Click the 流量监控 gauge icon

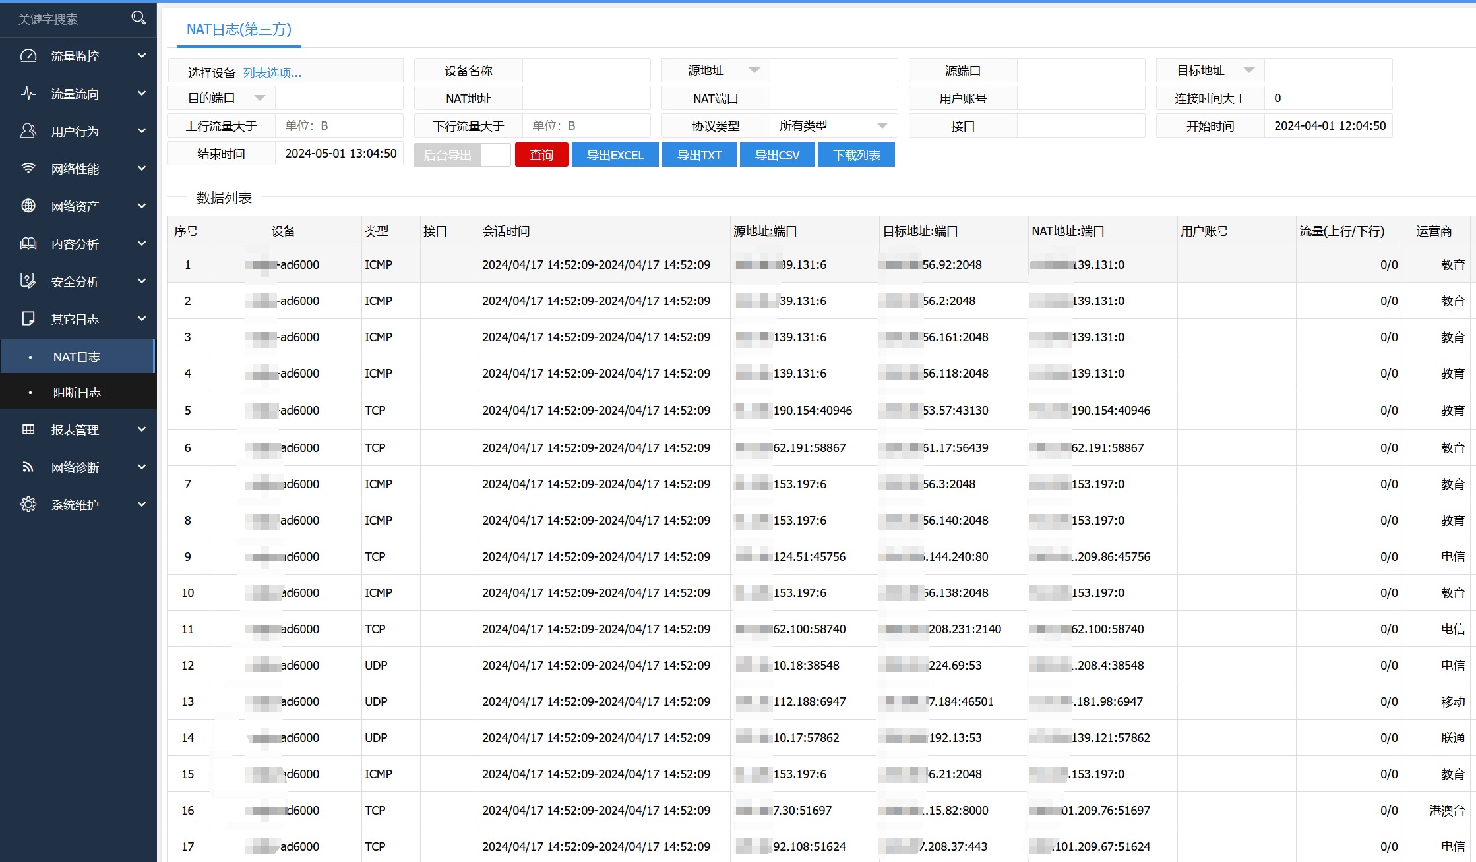pos(28,56)
